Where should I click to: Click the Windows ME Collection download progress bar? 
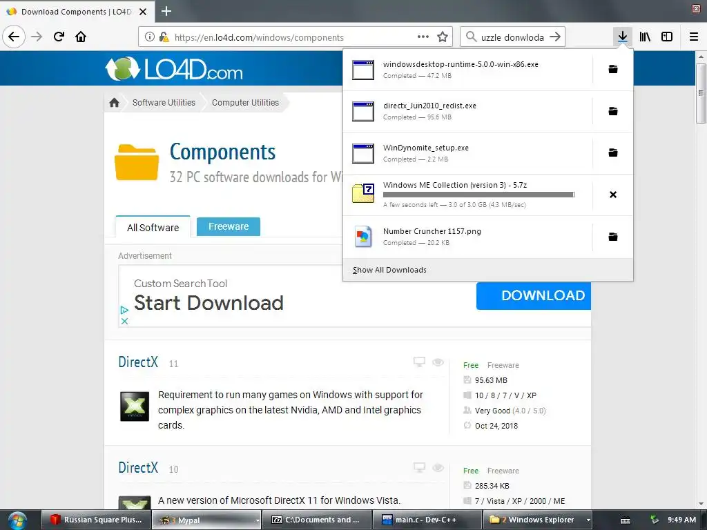(x=479, y=195)
